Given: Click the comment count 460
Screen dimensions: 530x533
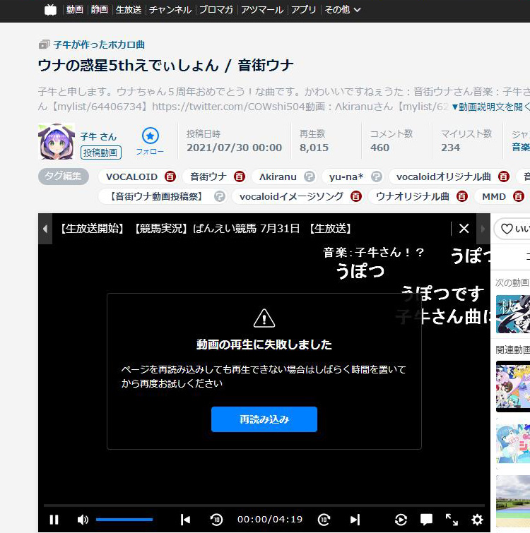Looking at the screenshot, I should coord(379,148).
